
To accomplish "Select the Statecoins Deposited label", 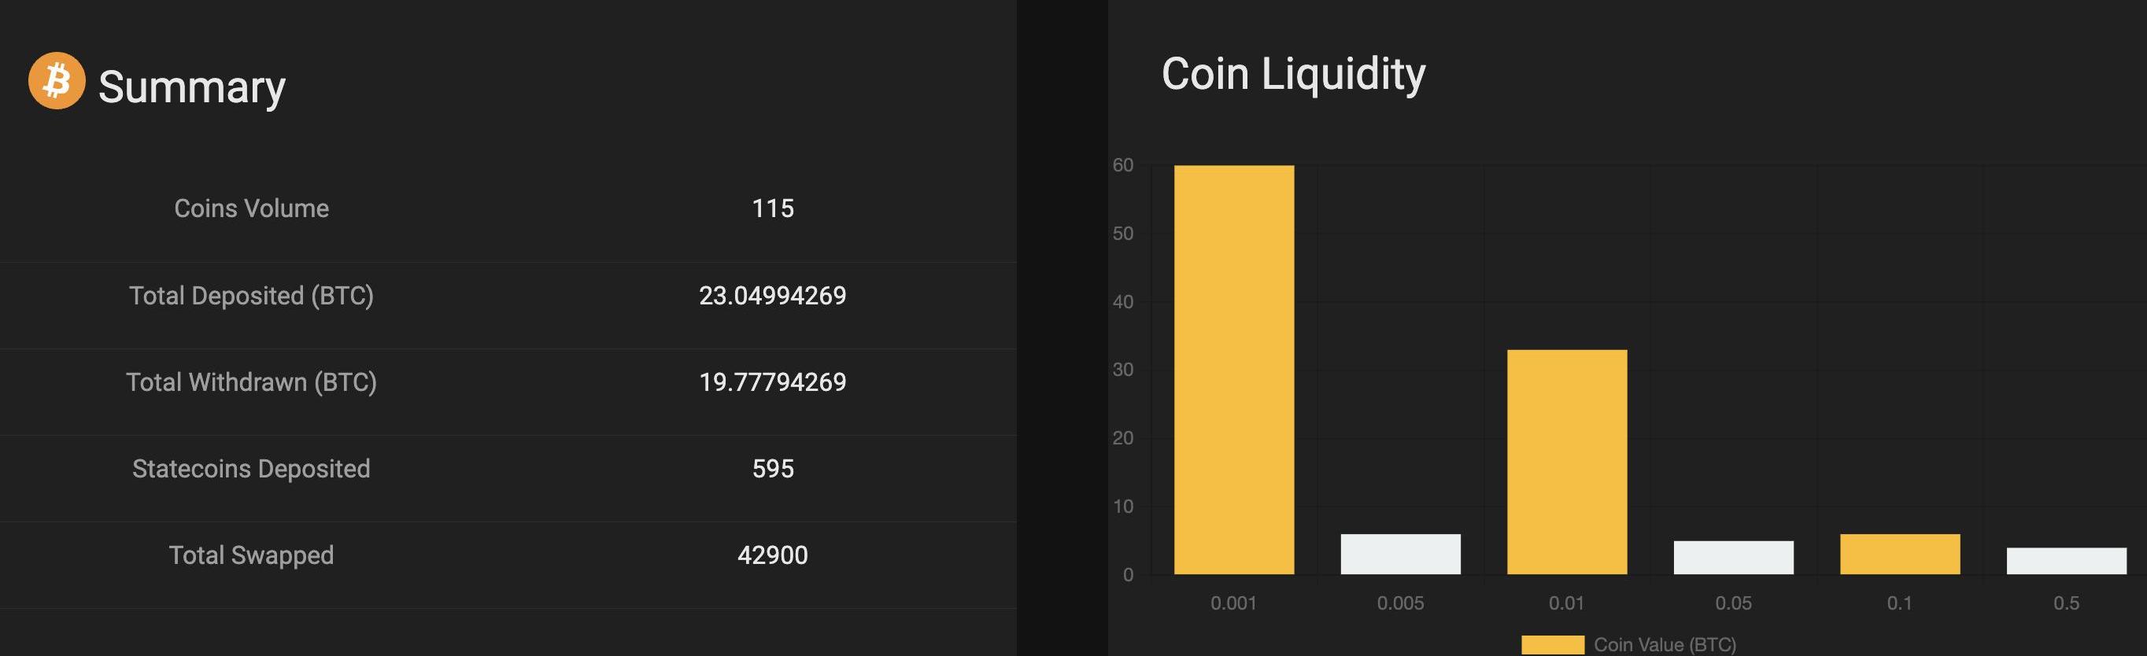I will pos(251,469).
